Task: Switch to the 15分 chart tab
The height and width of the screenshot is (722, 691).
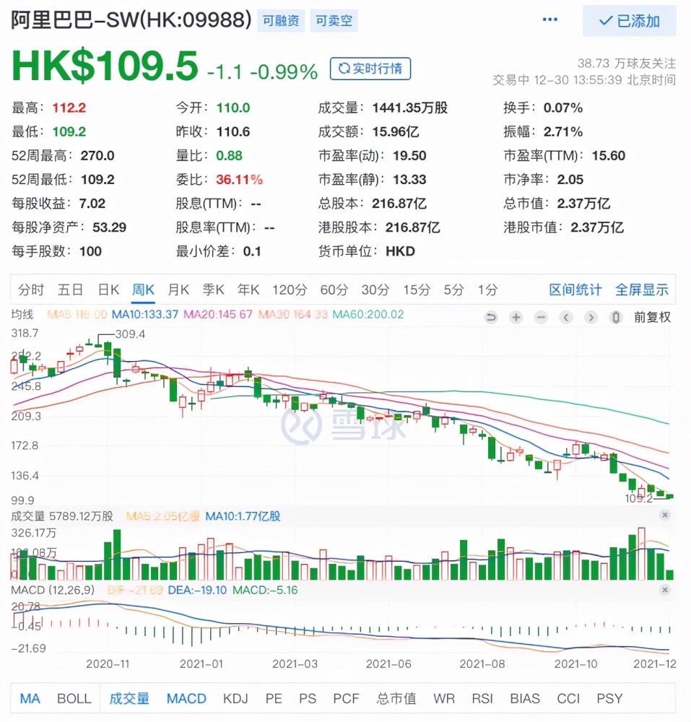Action: pos(417,290)
